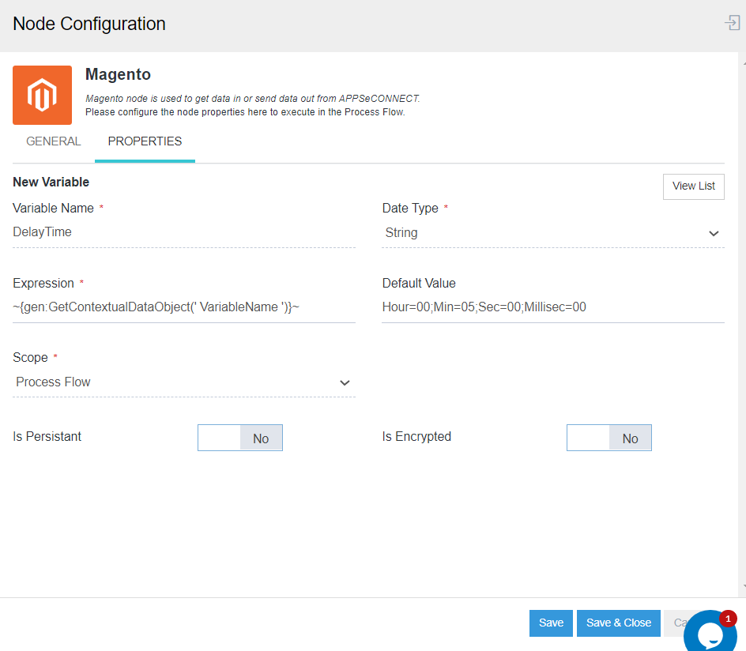Open the Date Type dropdown
The width and height of the screenshot is (746, 651).
[552, 233]
